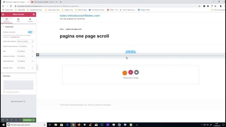Open the Elementor hamburger menu
Image resolution: width=226 pixels, height=127 pixels.
[3, 14]
